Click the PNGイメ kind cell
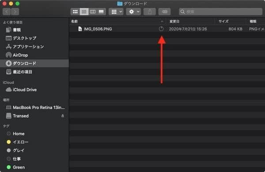The image size is (265, 172). (x=257, y=29)
